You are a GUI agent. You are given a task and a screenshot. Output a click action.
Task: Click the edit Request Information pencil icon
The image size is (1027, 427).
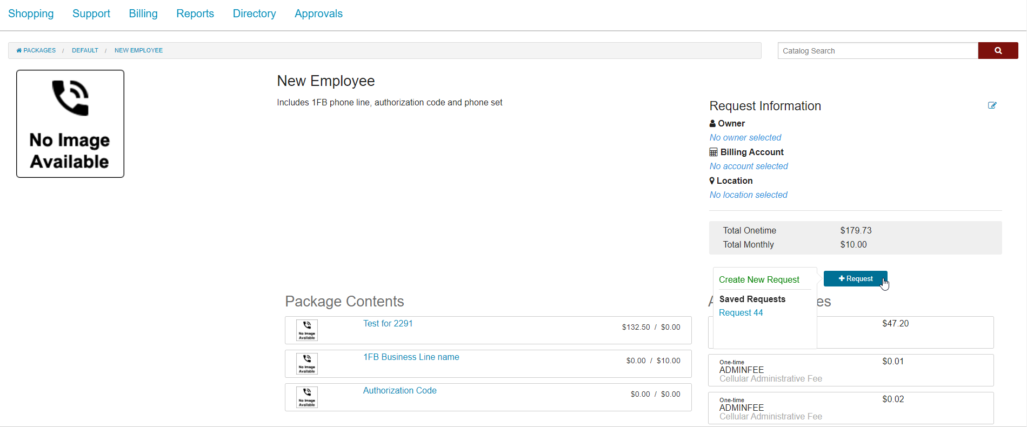click(x=992, y=105)
